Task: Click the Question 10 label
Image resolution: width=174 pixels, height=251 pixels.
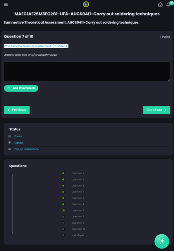Action: tap(78, 229)
